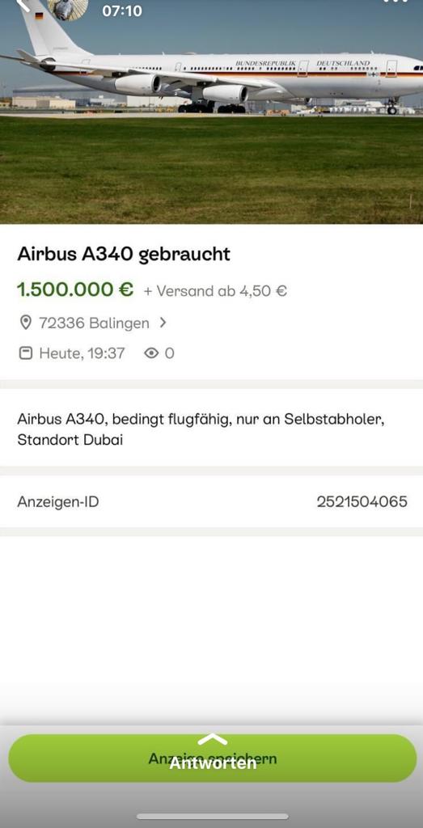The width and height of the screenshot is (423, 828).
Task: Click the green Anzeige speichern button
Action: pyautogui.click(x=212, y=758)
